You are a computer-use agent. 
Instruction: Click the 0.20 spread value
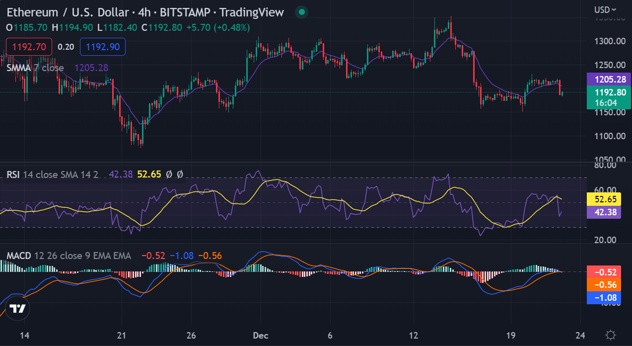[x=66, y=47]
